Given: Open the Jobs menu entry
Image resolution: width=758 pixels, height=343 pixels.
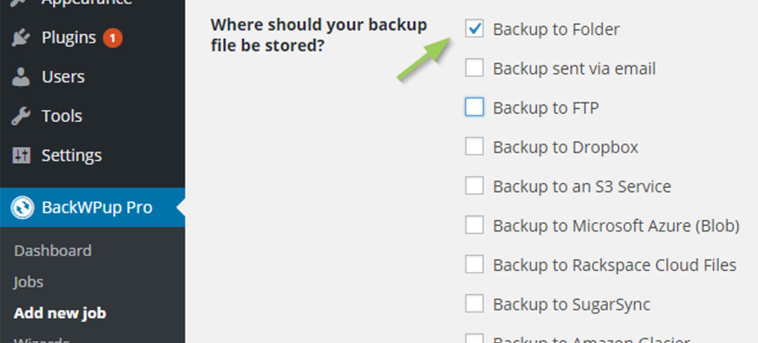Looking at the screenshot, I should pos(28,282).
